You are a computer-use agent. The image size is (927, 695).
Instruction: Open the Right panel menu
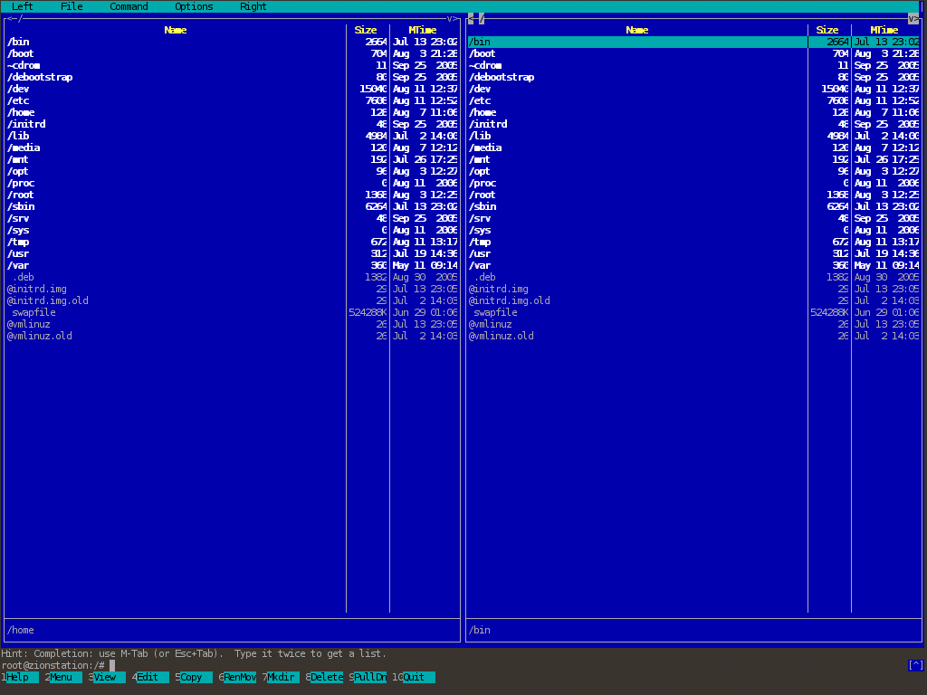253,6
